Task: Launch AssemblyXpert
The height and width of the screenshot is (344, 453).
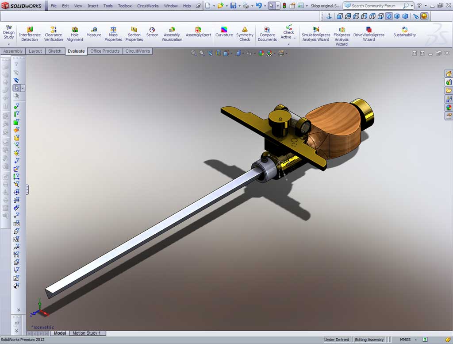Action: pos(198,32)
